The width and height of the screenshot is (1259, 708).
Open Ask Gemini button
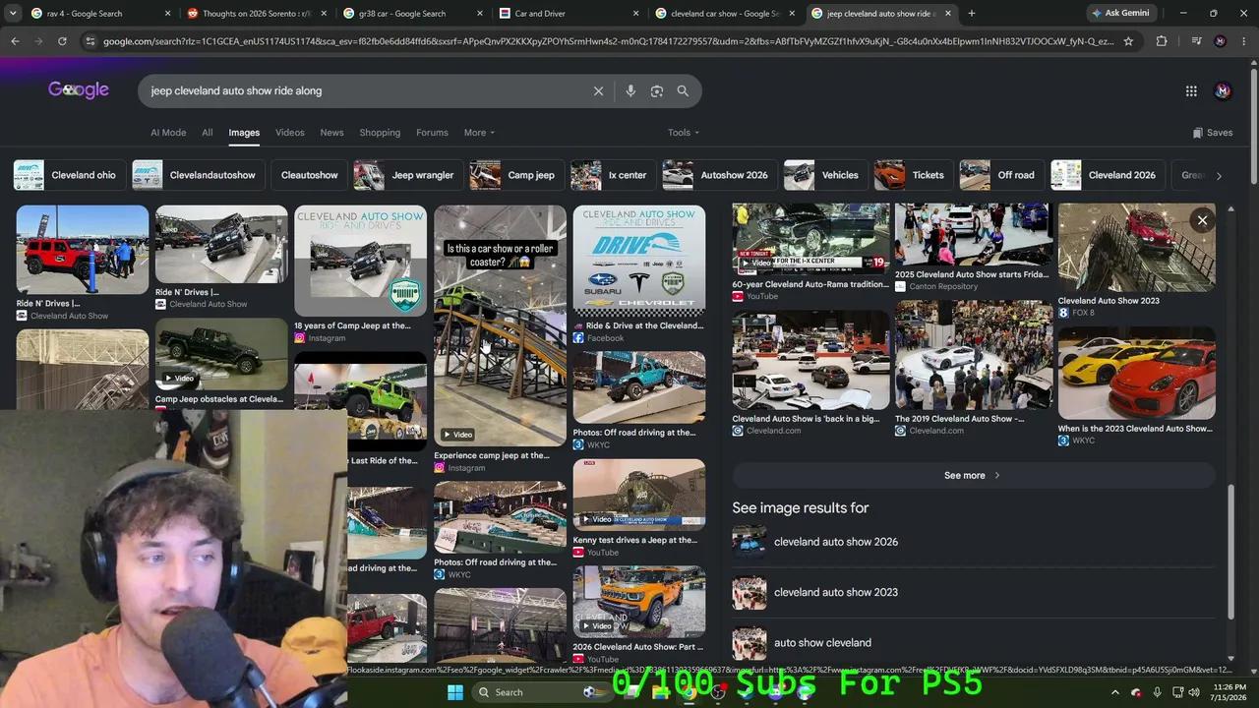tap(1120, 14)
